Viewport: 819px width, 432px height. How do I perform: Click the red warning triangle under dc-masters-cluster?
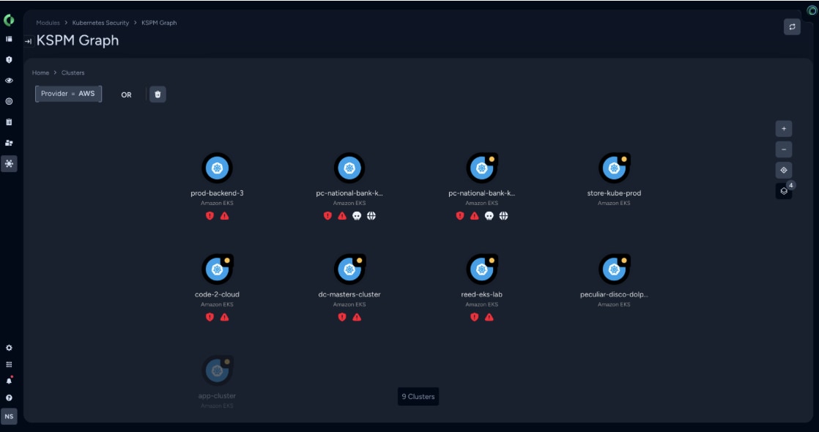point(357,317)
